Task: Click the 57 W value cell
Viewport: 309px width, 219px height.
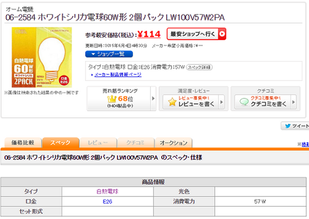Action: (x=260, y=202)
